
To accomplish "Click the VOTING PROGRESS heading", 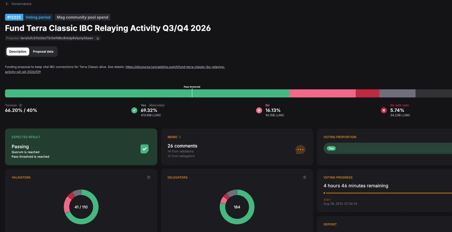I will pyautogui.click(x=338, y=178).
